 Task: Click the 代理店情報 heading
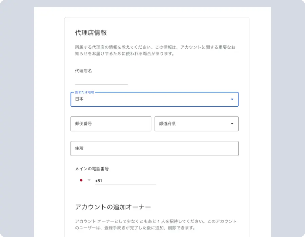(x=91, y=33)
